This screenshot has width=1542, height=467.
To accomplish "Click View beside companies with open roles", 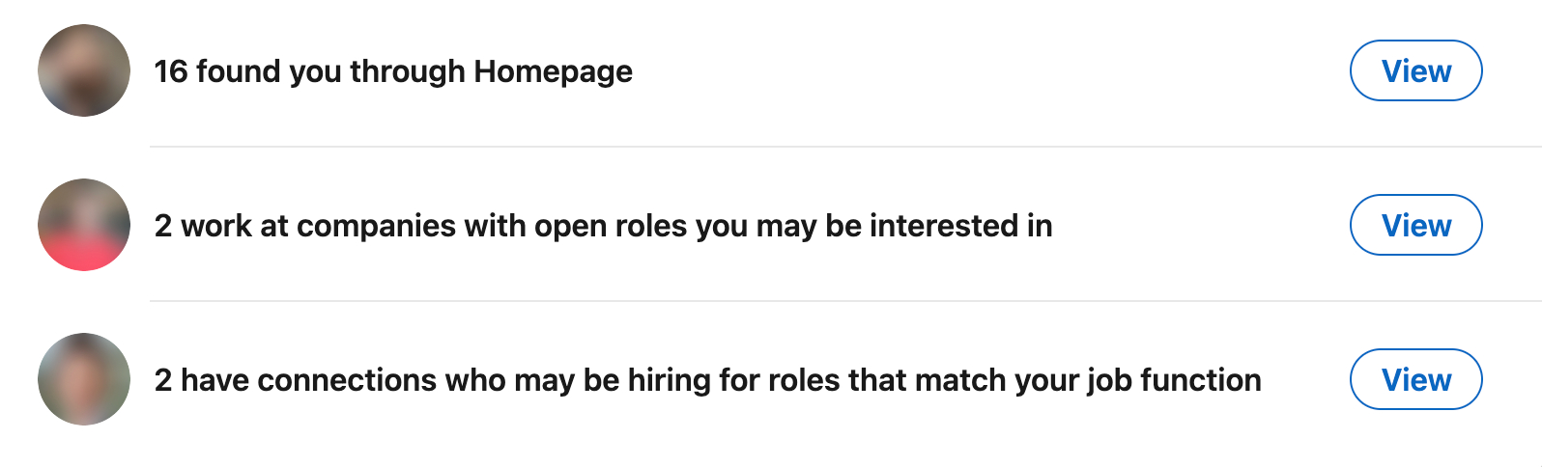I will (1415, 225).
